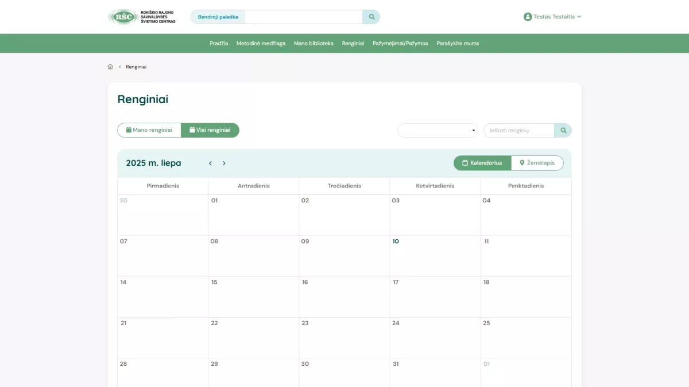
Task: Show Mano renginiai only
Action: [149, 130]
